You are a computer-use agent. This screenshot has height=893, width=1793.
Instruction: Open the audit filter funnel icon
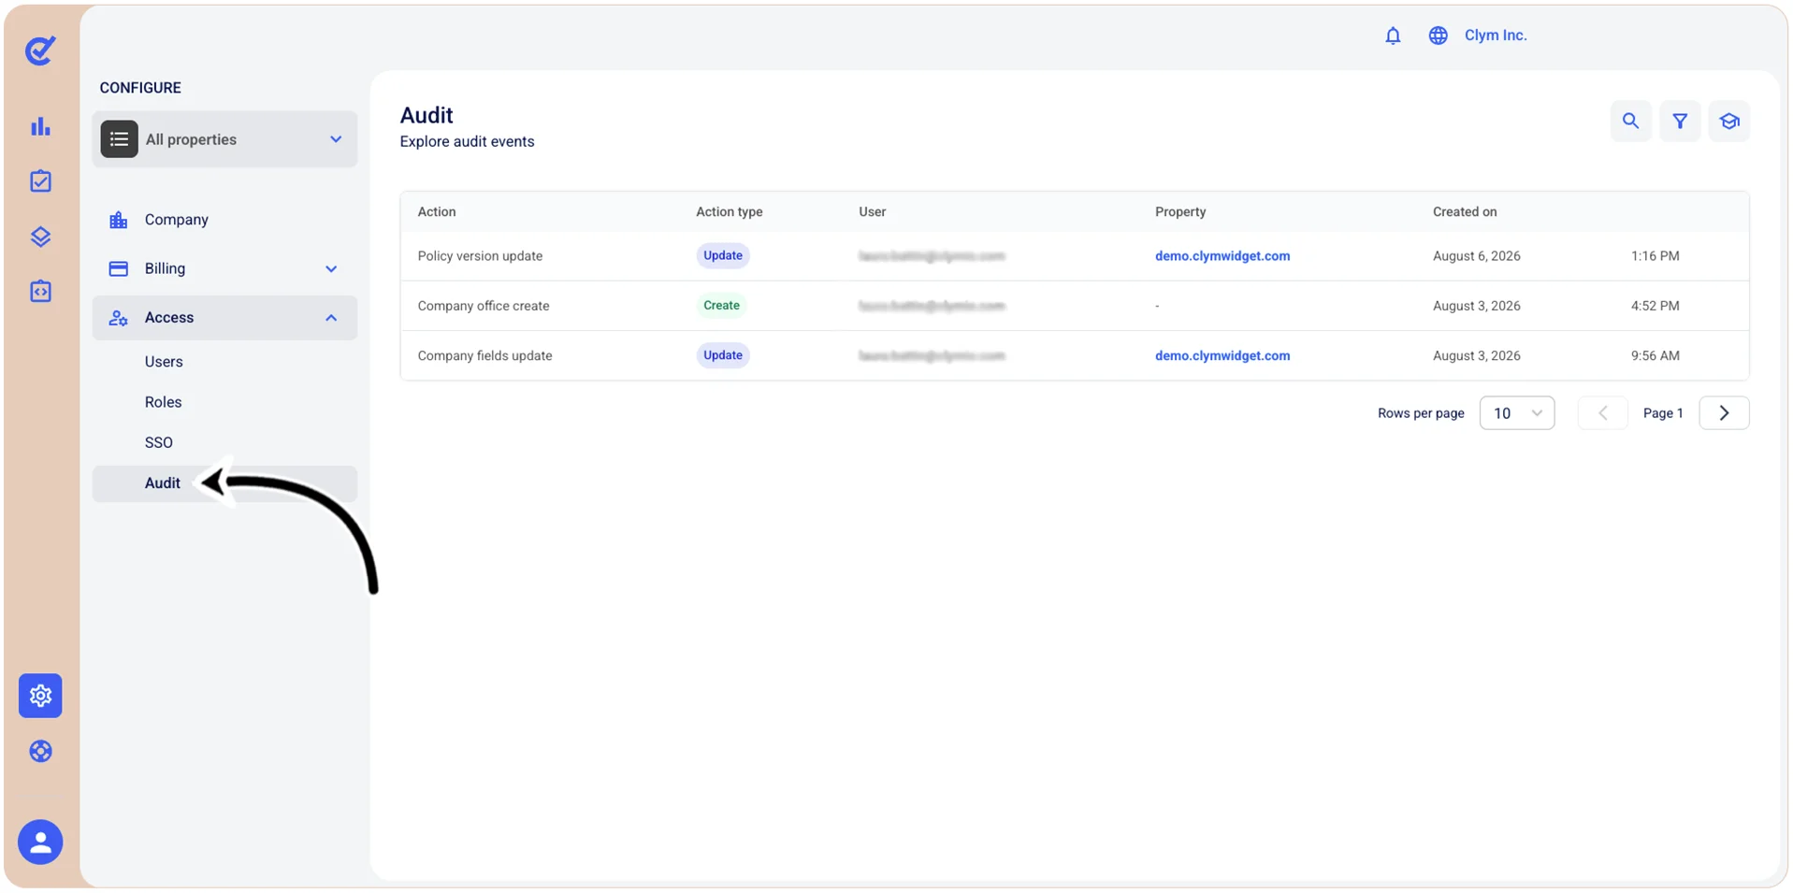coord(1680,121)
